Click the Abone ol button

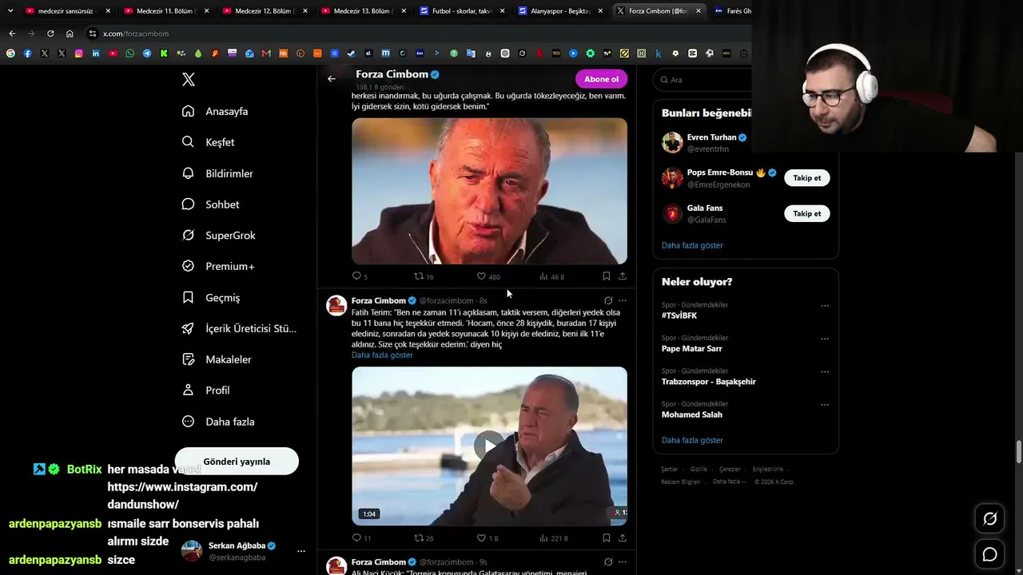(x=601, y=79)
